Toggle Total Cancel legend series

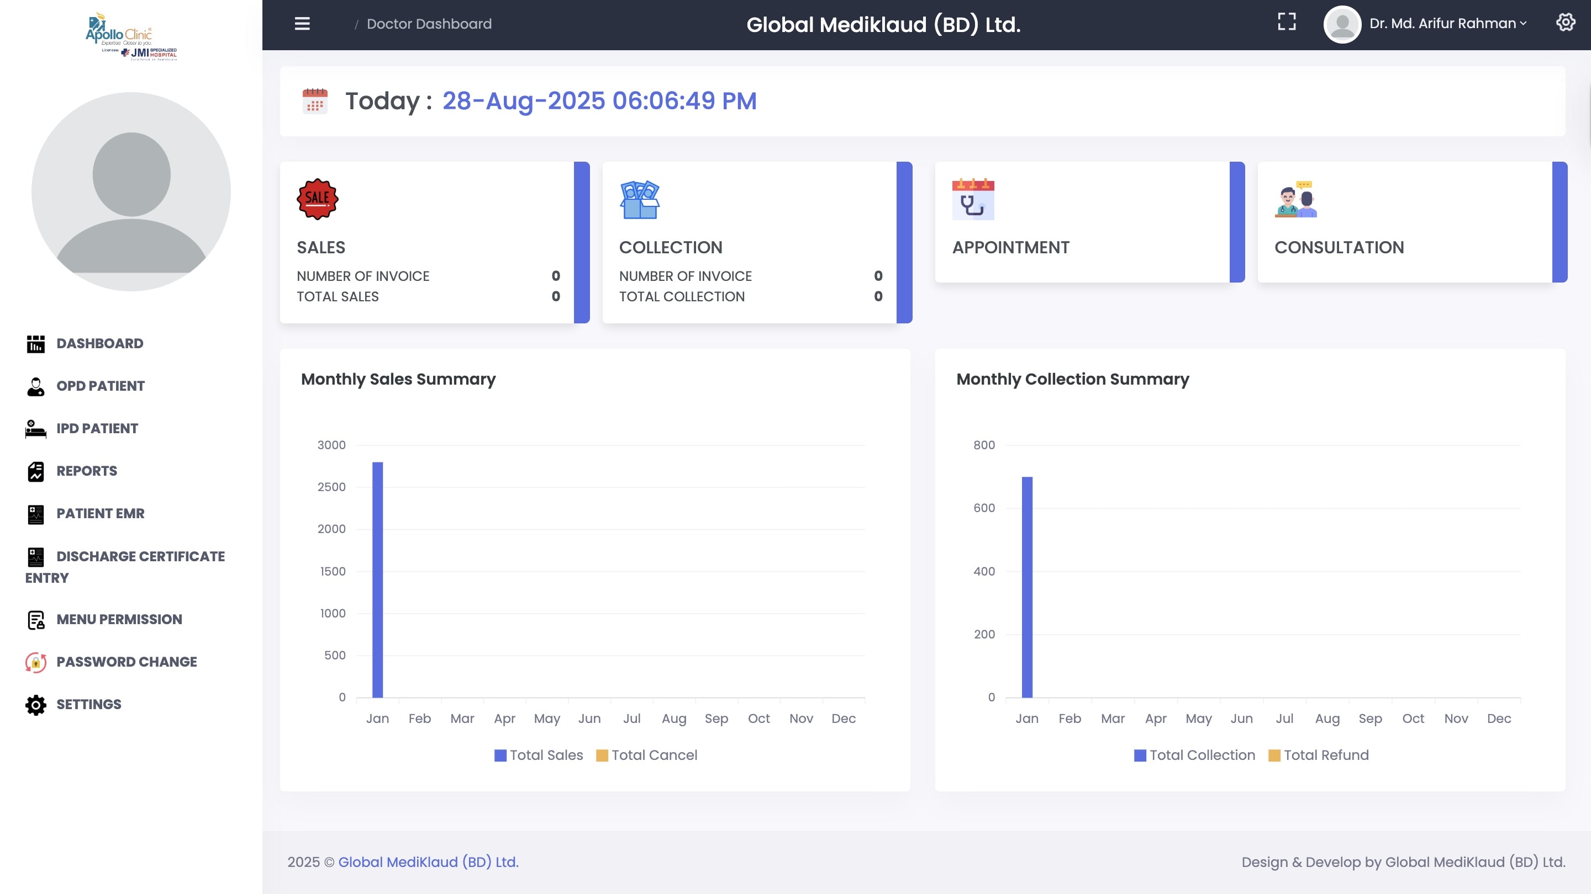click(647, 755)
